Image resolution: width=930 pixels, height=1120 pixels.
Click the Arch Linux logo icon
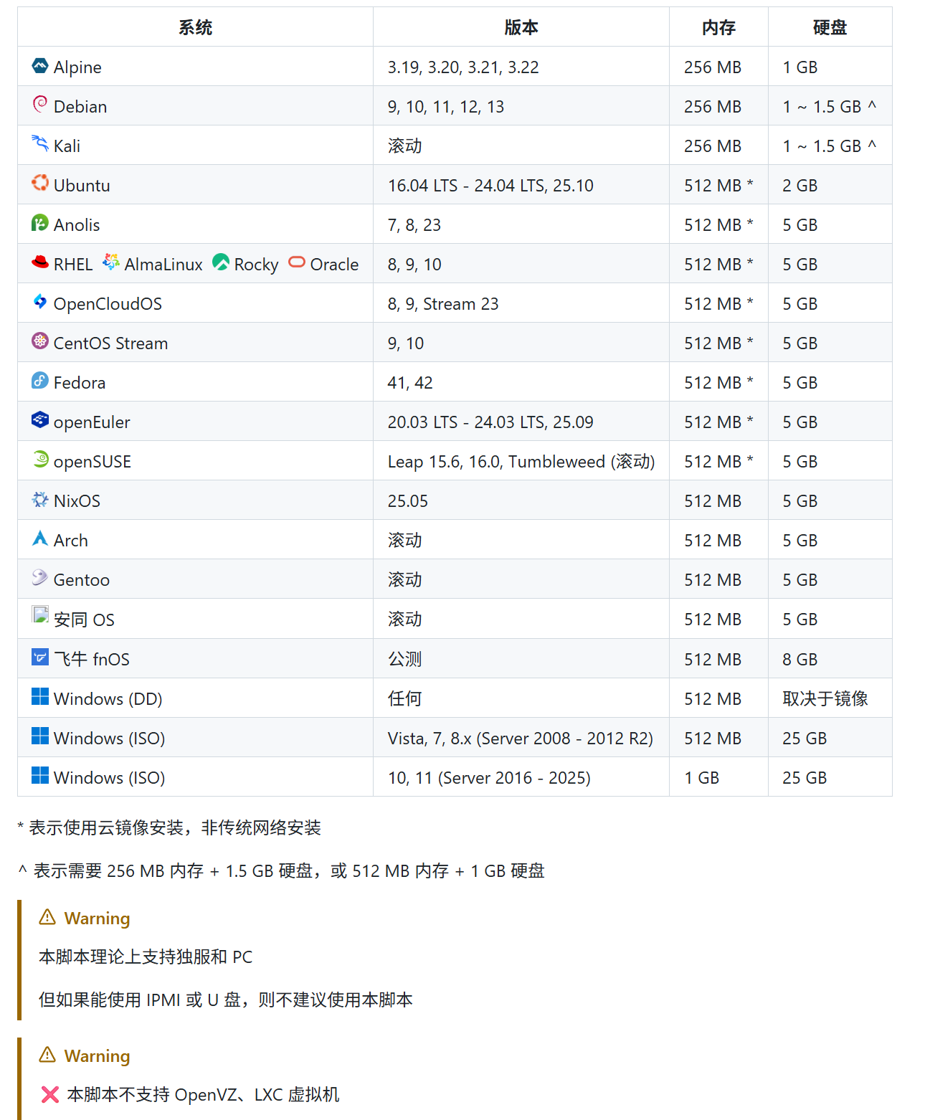pyautogui.click(x=40, y=538)
